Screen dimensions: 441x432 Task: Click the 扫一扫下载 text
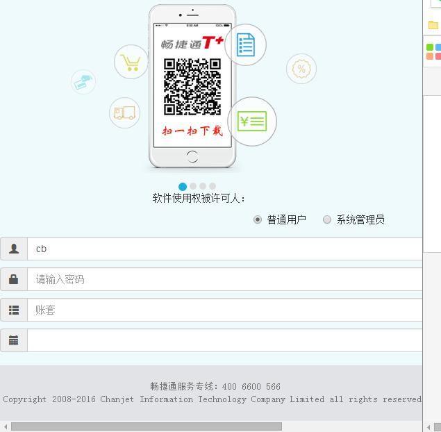coord(192,131)
